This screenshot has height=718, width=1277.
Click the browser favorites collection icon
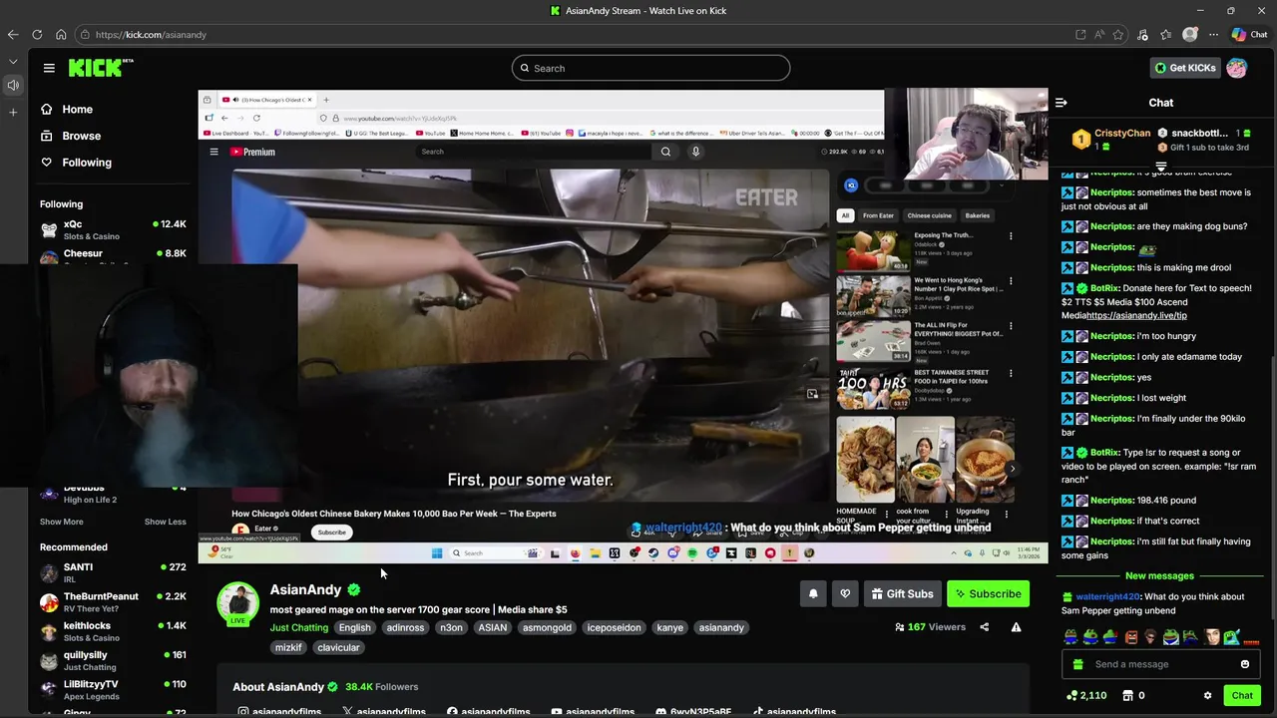tap(1165, 35)
